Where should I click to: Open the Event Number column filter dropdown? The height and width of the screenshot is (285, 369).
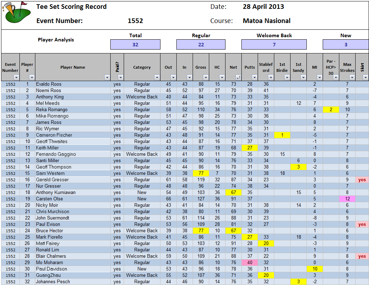(16, 77)
